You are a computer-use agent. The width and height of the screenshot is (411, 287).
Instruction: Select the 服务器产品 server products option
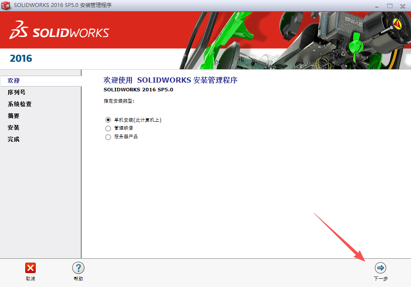(x=108, y=137)
